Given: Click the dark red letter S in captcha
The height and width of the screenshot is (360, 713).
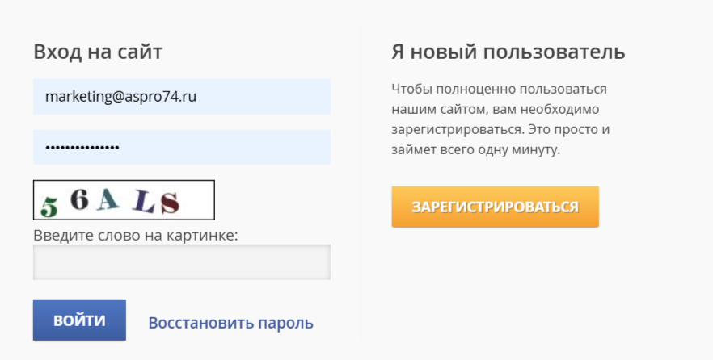Looking at the screenshot, I should [169, 203].
